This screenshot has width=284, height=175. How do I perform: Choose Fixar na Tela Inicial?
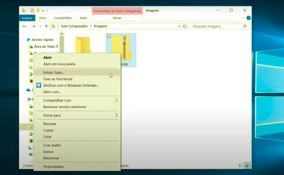58,79
